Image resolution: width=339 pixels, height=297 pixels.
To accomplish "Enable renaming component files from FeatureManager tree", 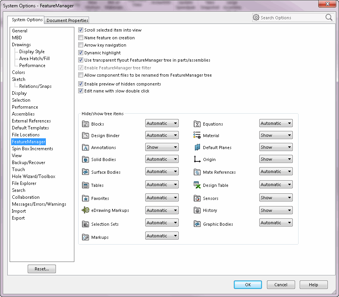I will pos(81,75).
